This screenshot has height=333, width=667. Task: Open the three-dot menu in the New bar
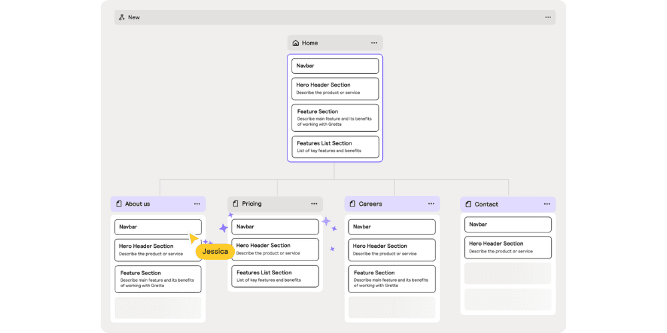[x=548, y=17]
